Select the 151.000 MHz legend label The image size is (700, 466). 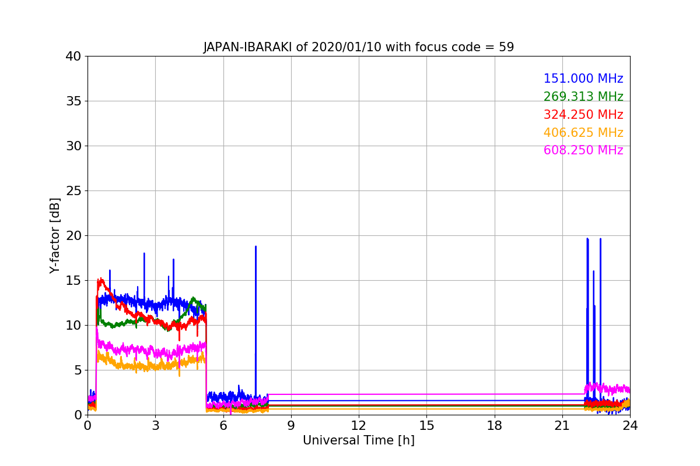click(x=583, y=79)
